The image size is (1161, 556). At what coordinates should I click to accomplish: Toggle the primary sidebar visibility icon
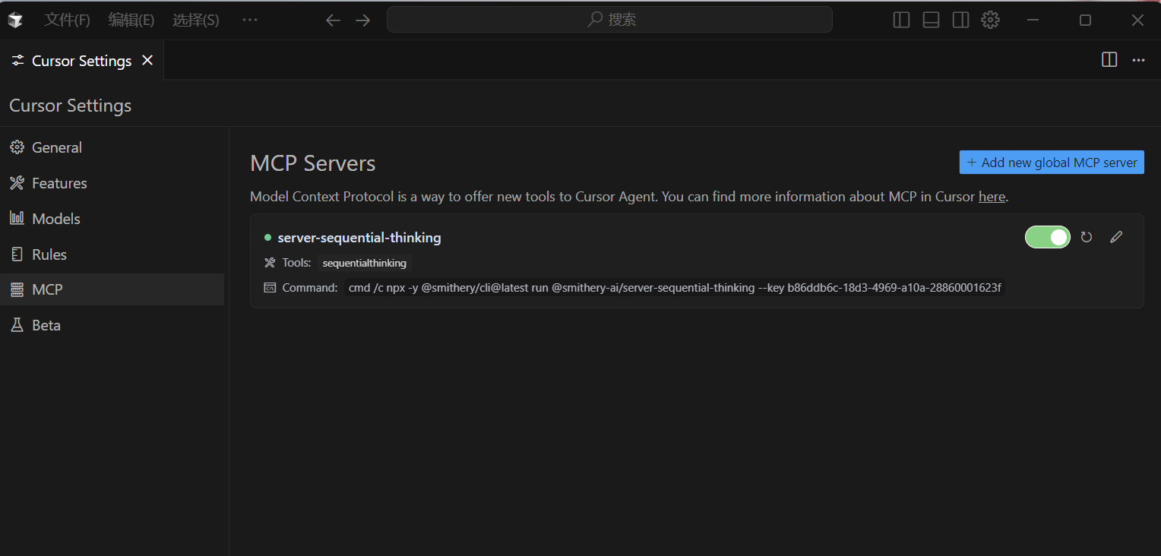pyautogui.click(x=901, y=20)
